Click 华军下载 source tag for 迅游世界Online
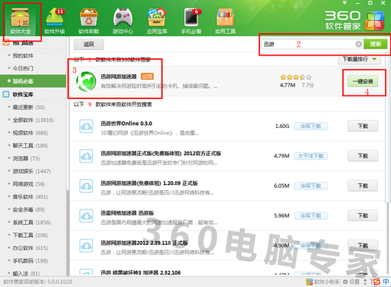 point(310,126)
